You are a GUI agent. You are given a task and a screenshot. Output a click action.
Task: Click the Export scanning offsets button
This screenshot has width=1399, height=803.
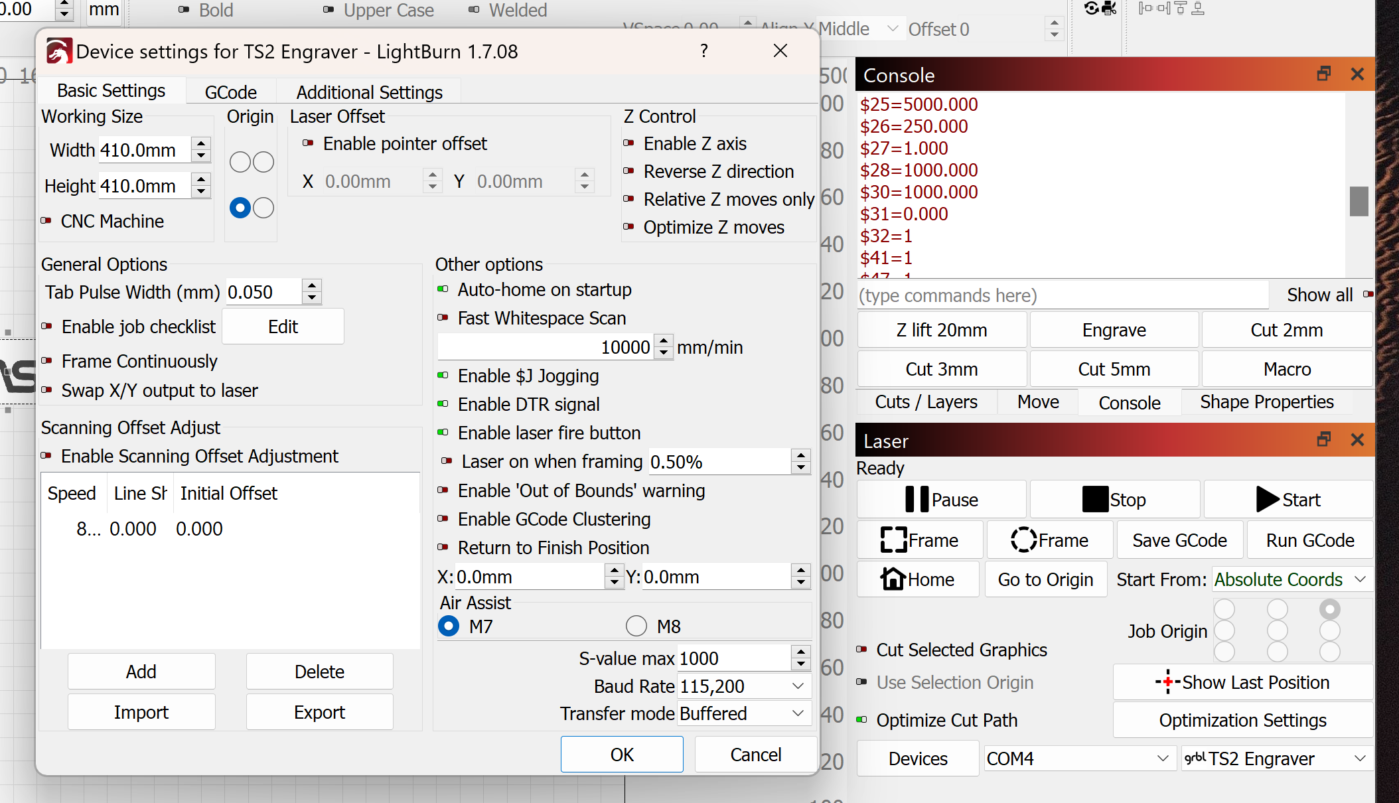click(319, 712)
